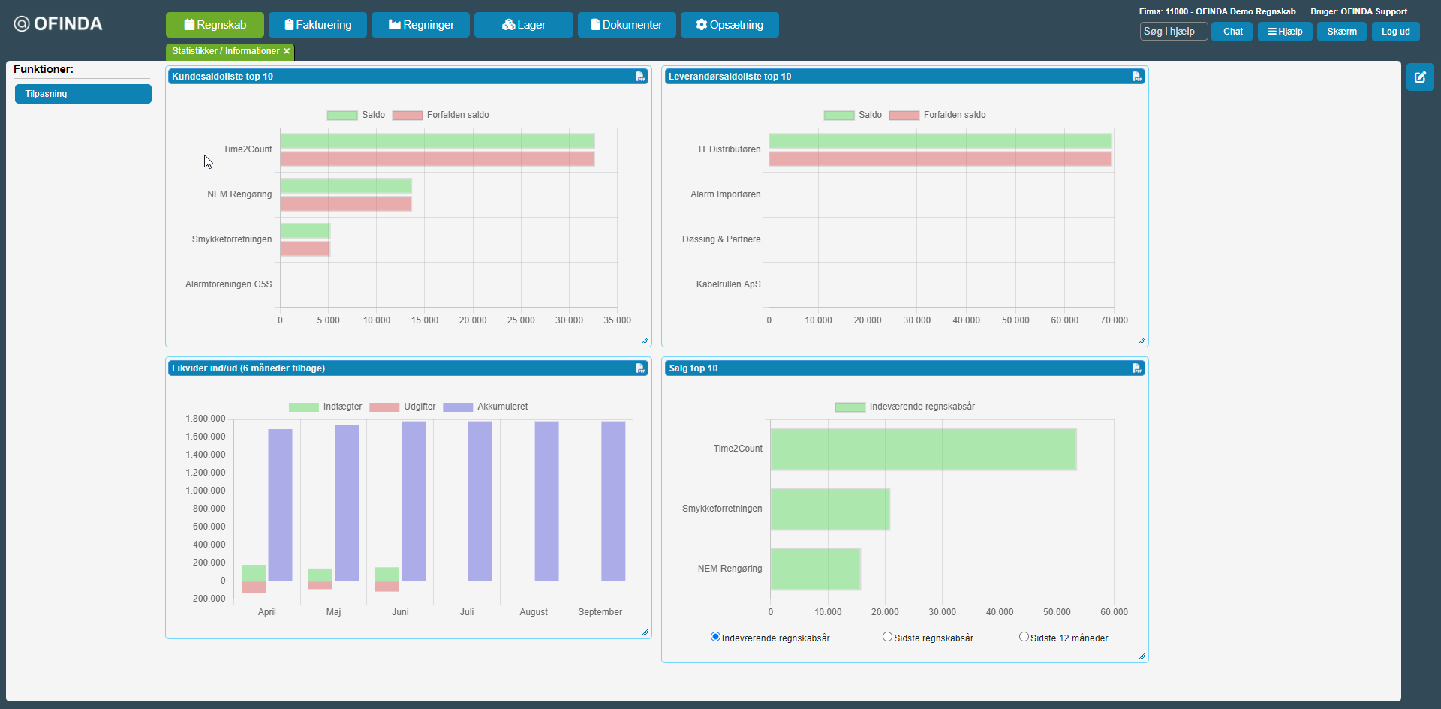Image resolution: width=1441 pixels, height=709 pixels.
Task: Open the Hjælp dropdown menu
Action: tap(1284, 32)
